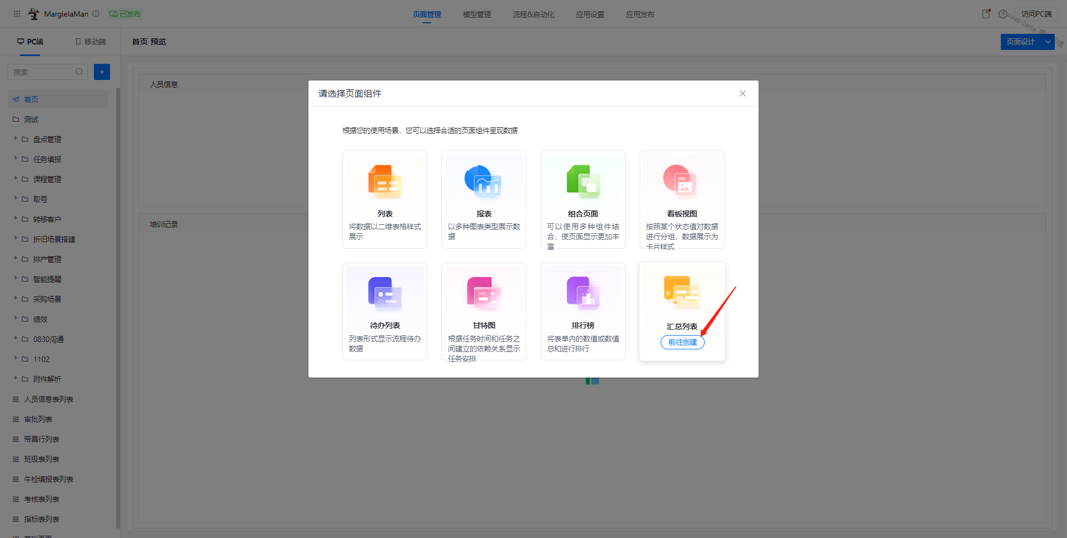The width and height of the screenshot is (1067, 538).
Task: Click the 培训记录 panel heading
Action: (x=164, y=224)
